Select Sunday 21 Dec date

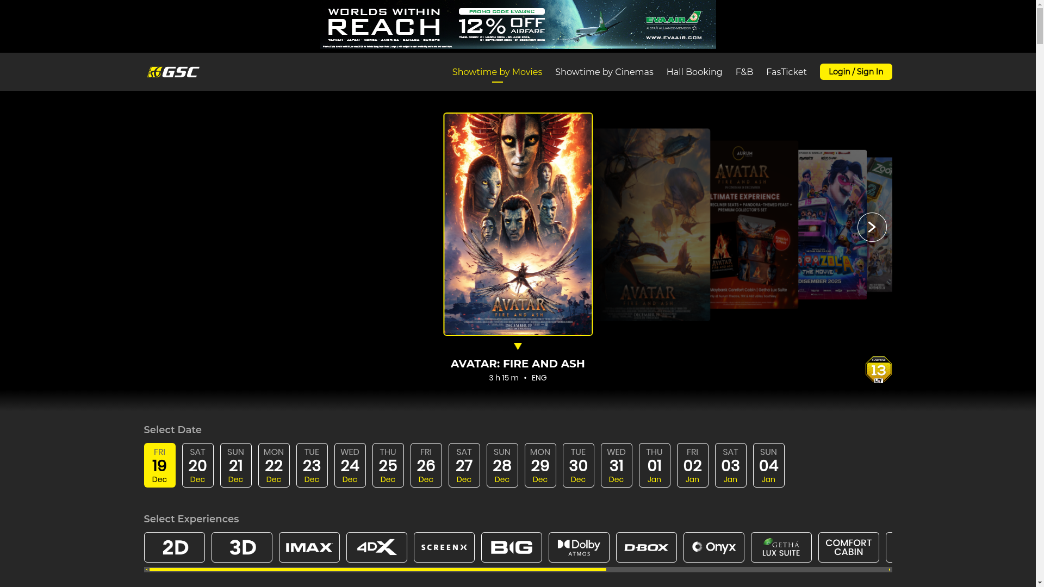tap(235, 465)
